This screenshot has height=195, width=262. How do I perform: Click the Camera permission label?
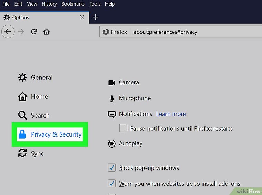[x=129, y=82]
